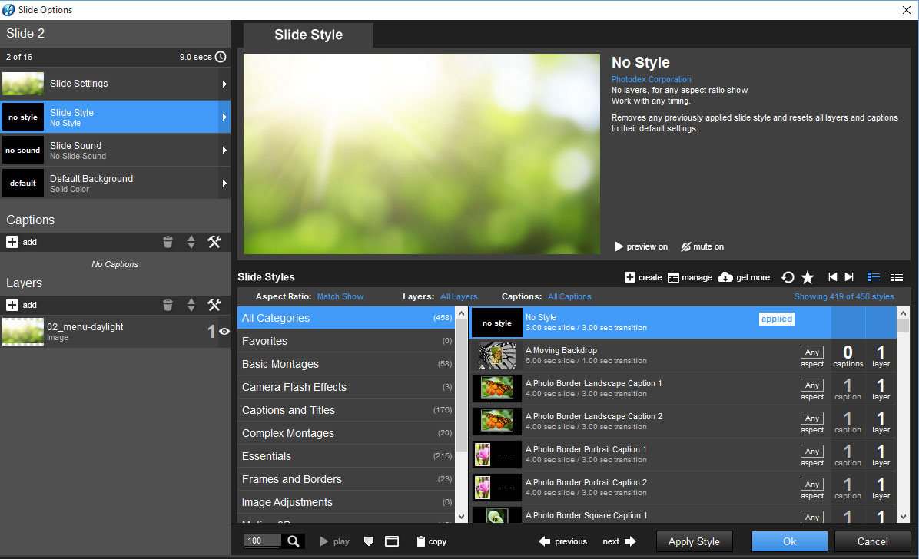Viewport: 919px width, 559px height.
Task: Copy slide settings with copy icon
Action: click(x=431, y=541)
